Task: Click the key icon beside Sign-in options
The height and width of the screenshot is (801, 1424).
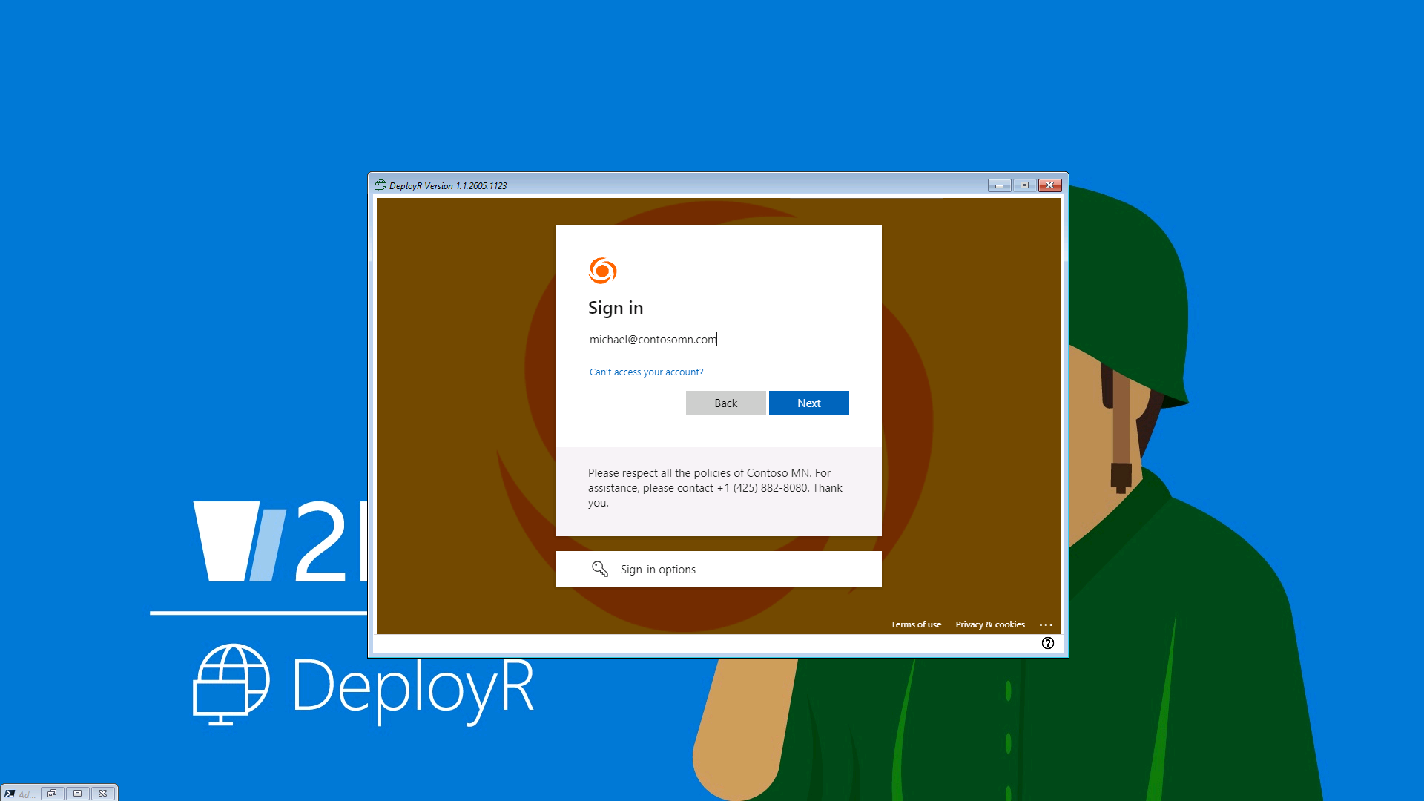Action: click(x=599, y=569)
